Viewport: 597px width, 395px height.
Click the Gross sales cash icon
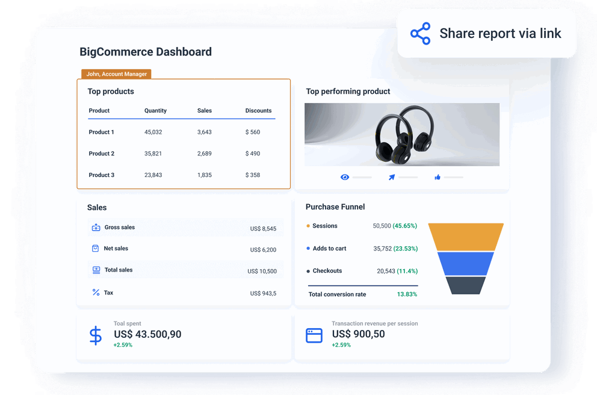pos(96,228)
